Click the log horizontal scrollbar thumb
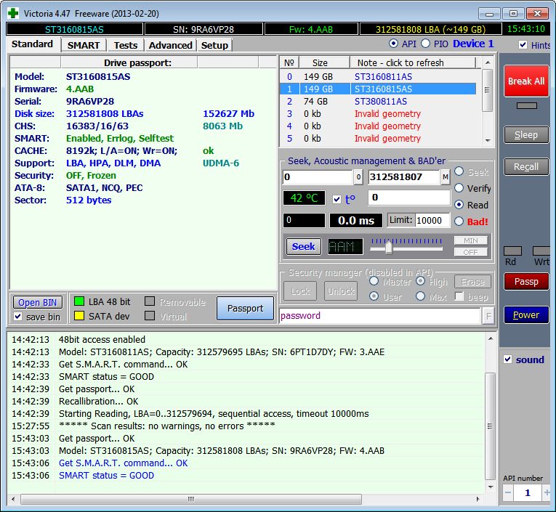Viewport: 556px width, 512px height. coord(191,499)
